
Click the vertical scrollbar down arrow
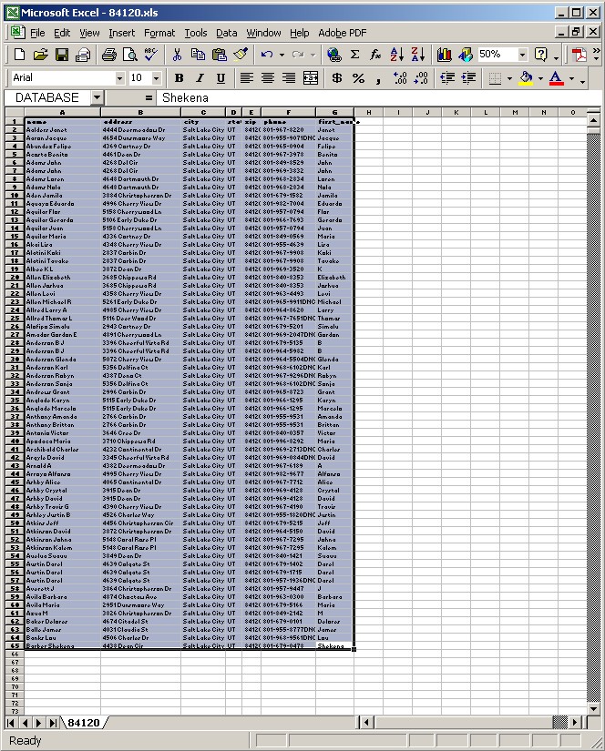[593, 709]
